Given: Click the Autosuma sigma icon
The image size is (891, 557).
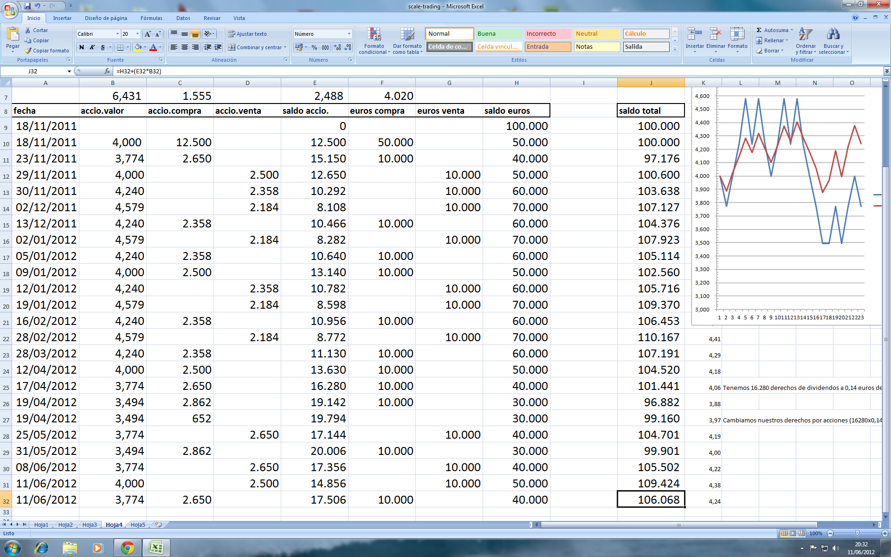Looking at the screenshot, I should point(759,30).
